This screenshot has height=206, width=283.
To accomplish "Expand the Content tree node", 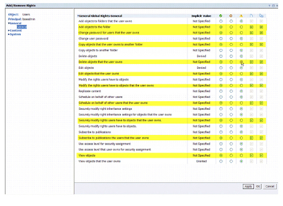I will tap(9, 30).
